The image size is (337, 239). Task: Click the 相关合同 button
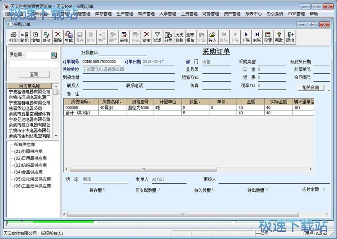pos(310,88)
